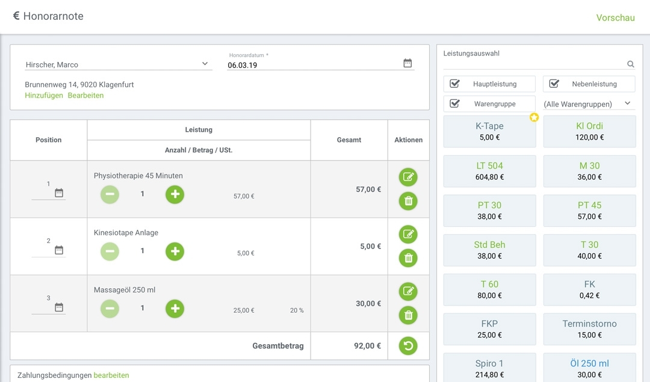The image size is (650, 382).
Task: Click Hinzufügen under the address
Action: click(x=44, y=96)
